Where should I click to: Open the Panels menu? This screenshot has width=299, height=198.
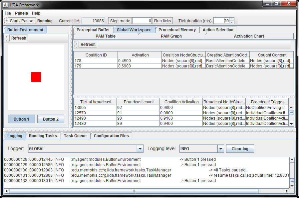click(x=21, y=13)
